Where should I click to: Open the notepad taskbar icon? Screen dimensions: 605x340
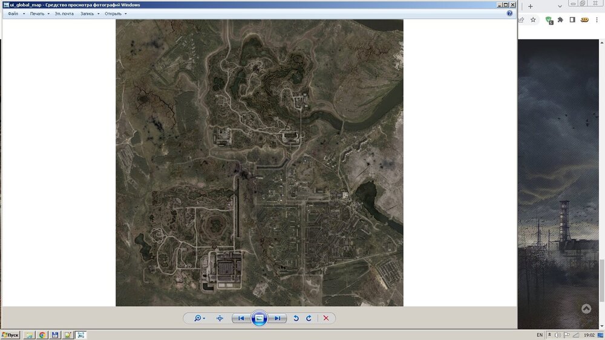pos(68,335)
